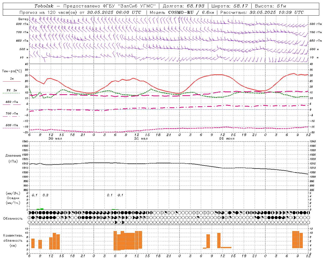The image size is (323, 258).
Task: Click the 'Конвективн.' convective cloud label
Action: [x=13, y=236]
